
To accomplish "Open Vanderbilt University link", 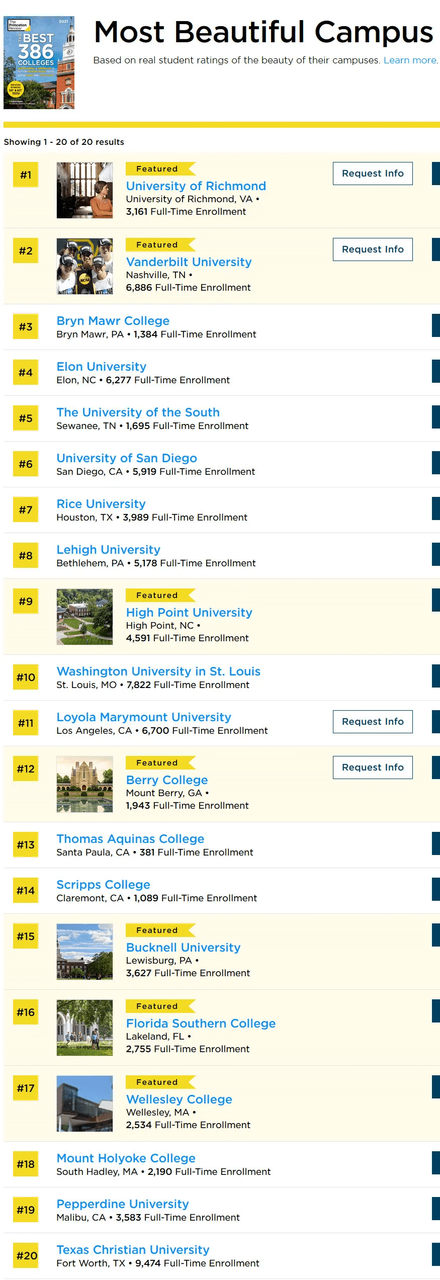I will 189,262.
